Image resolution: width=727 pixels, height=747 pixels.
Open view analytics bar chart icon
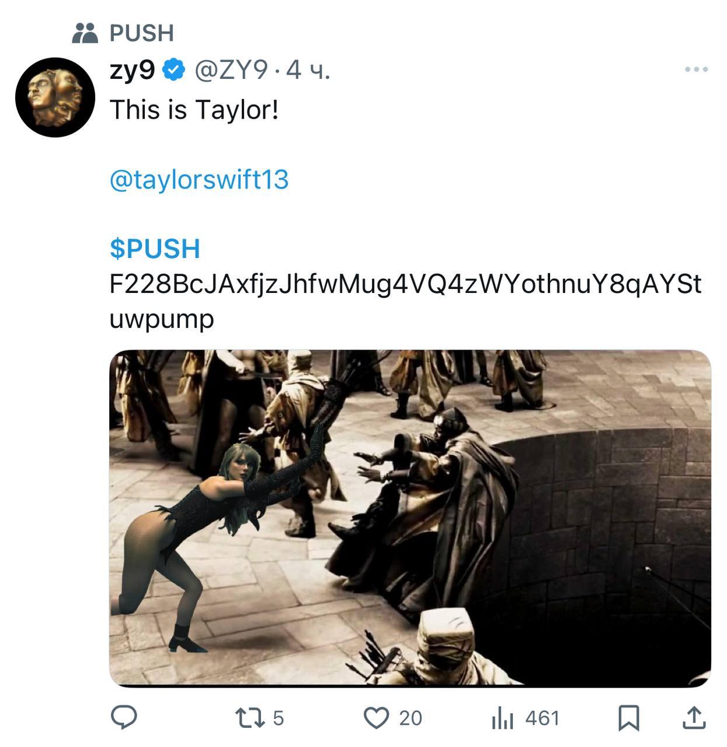tap(502, 718)
